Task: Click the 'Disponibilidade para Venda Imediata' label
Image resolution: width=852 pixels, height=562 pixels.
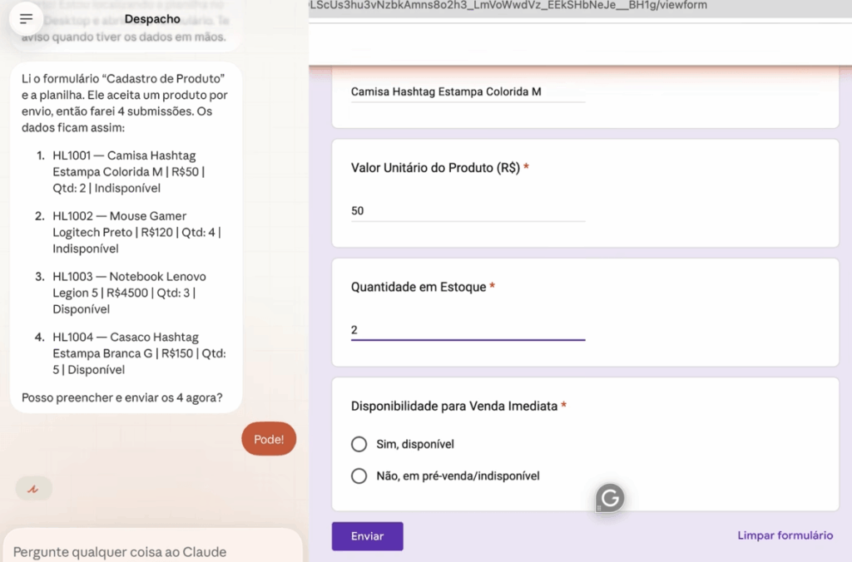Action: pos(454,407)
